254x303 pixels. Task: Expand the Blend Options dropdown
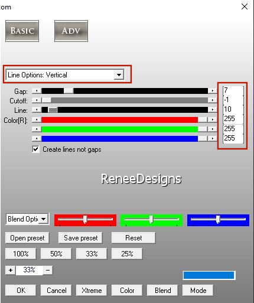44,219
